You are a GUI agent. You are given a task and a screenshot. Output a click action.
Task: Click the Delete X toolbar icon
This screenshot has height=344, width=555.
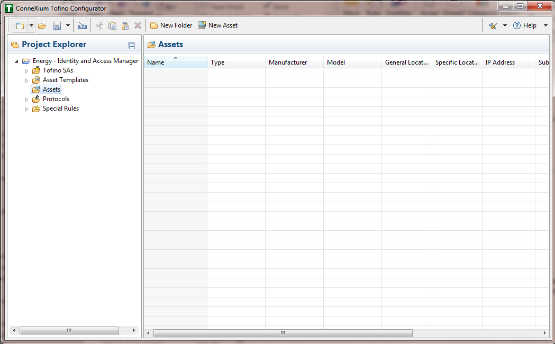coord(138,25)
